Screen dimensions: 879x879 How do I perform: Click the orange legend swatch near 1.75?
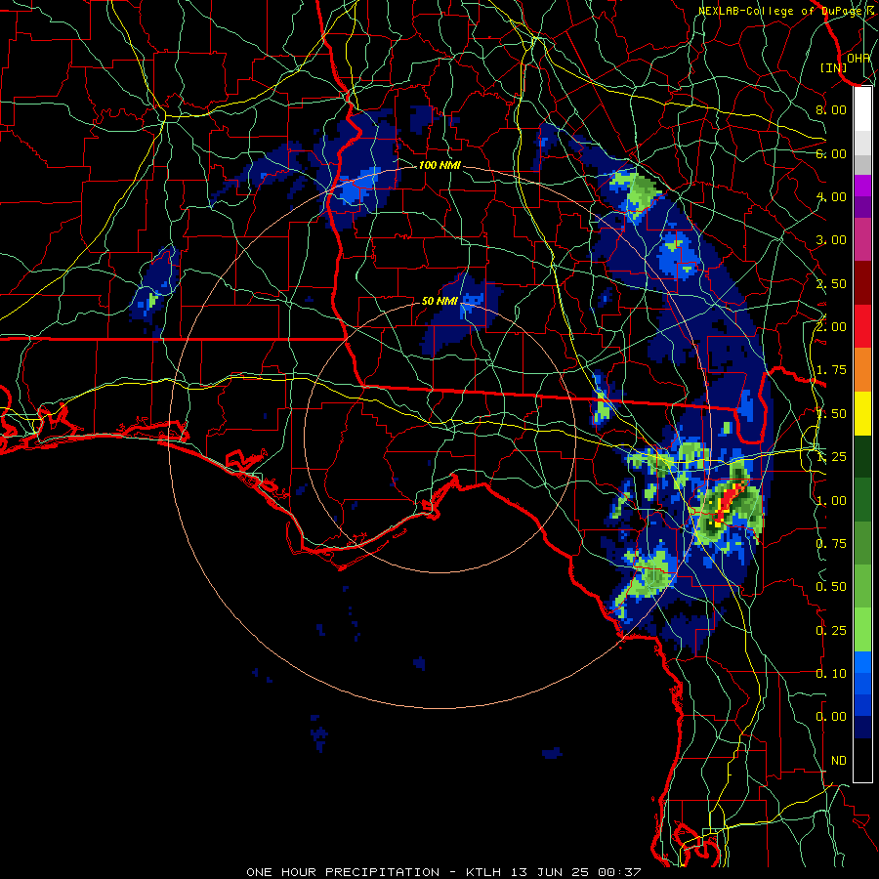(862, 370)
